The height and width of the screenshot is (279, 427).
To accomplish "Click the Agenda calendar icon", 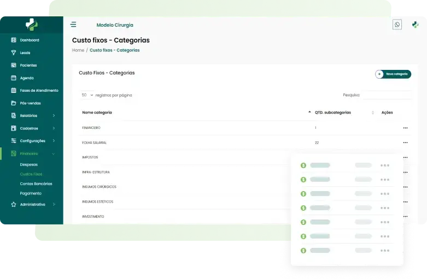I will click(x=14, y=78).
